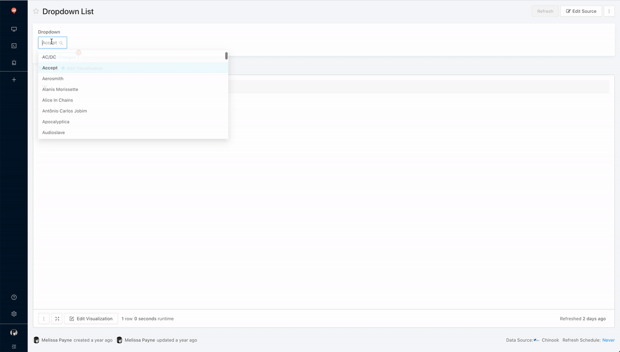
Task: Toggle the favorite star next to Dropdown List
Action: [35, 11]
